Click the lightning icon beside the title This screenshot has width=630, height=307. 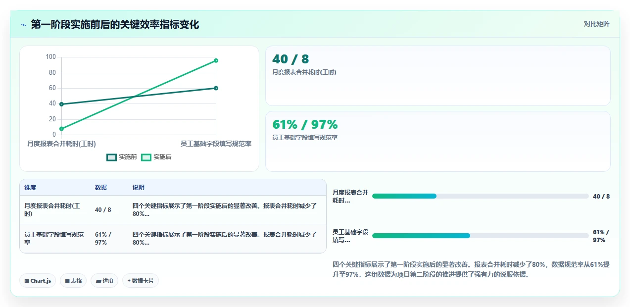coord(24,25)
